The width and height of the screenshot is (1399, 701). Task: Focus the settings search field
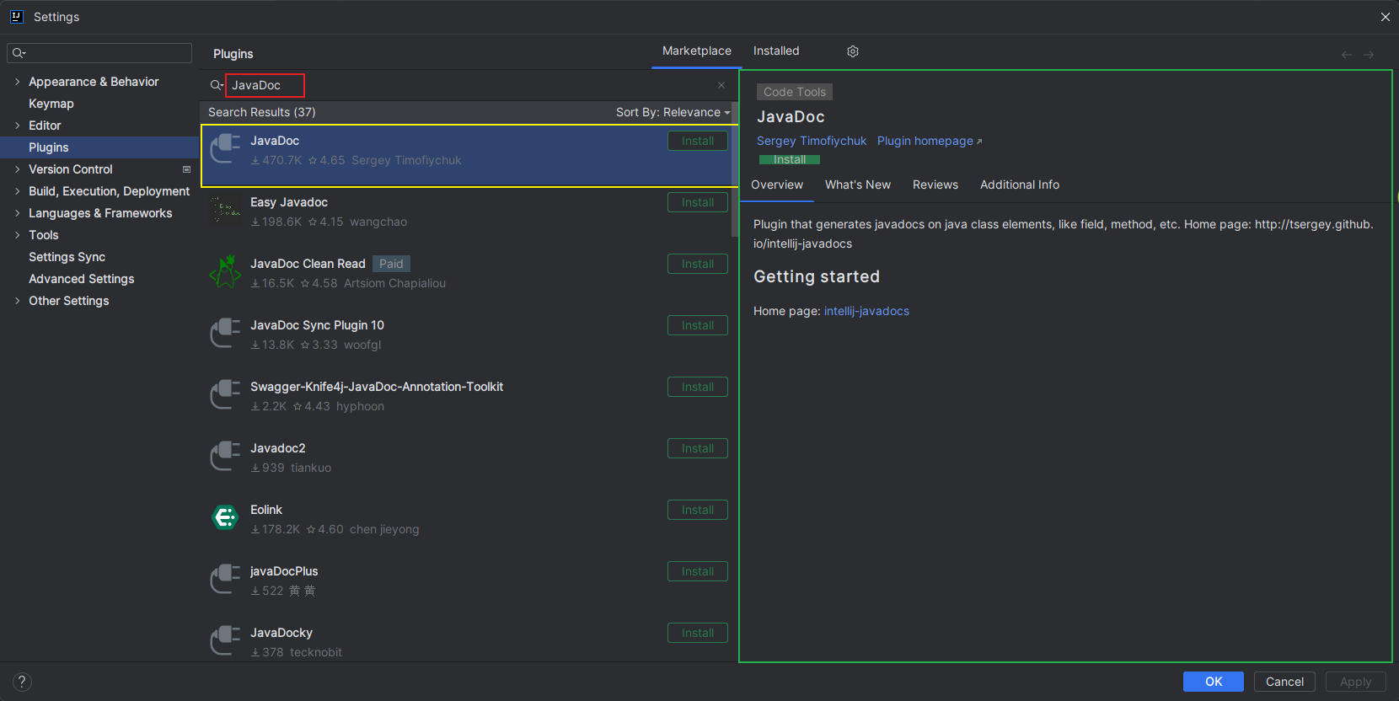[99, 53]
